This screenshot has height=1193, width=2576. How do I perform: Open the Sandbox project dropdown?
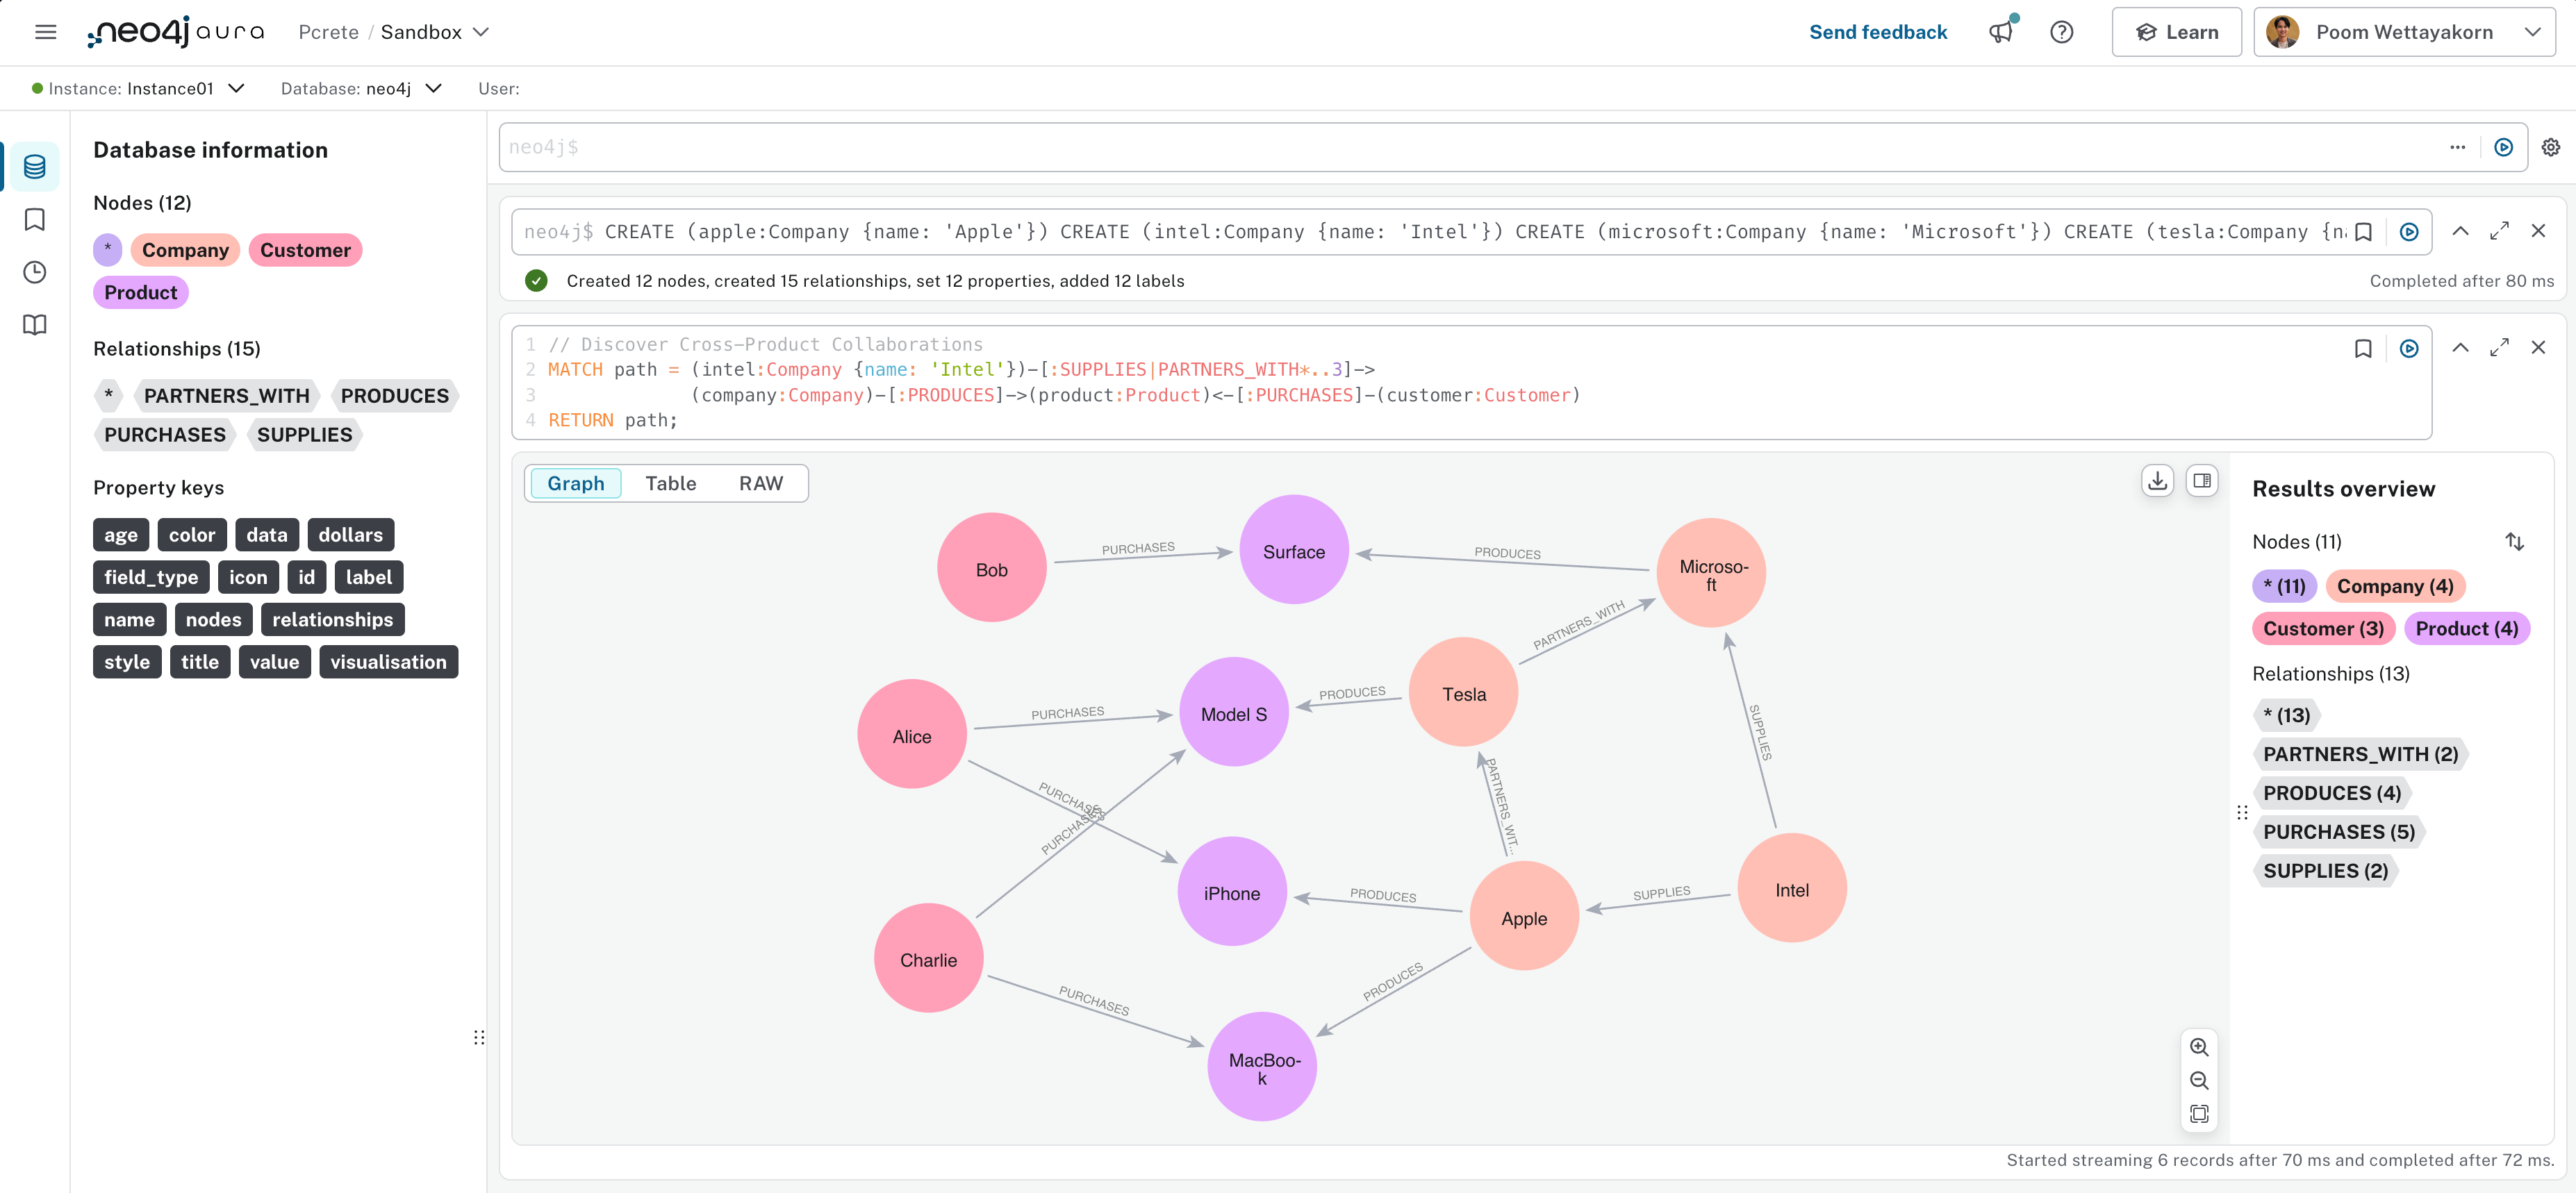pyautogui.click(x=481, y=32)
